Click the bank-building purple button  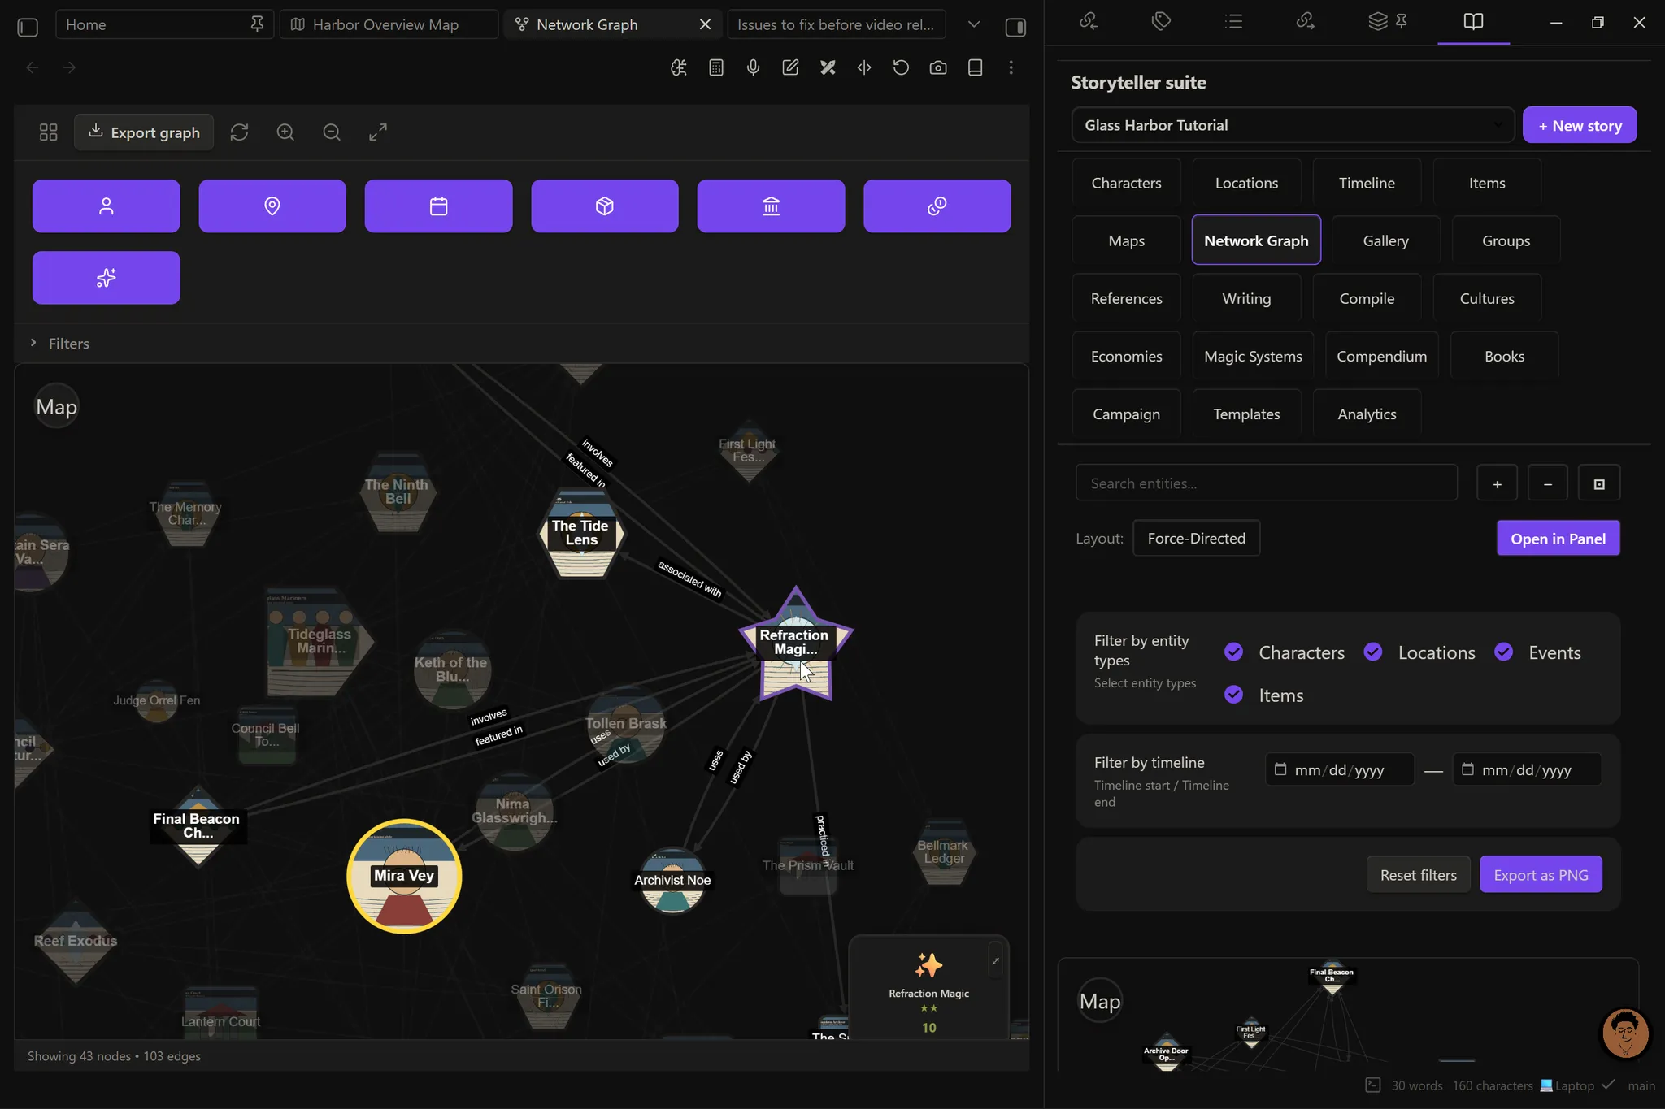tap(771, 206)
